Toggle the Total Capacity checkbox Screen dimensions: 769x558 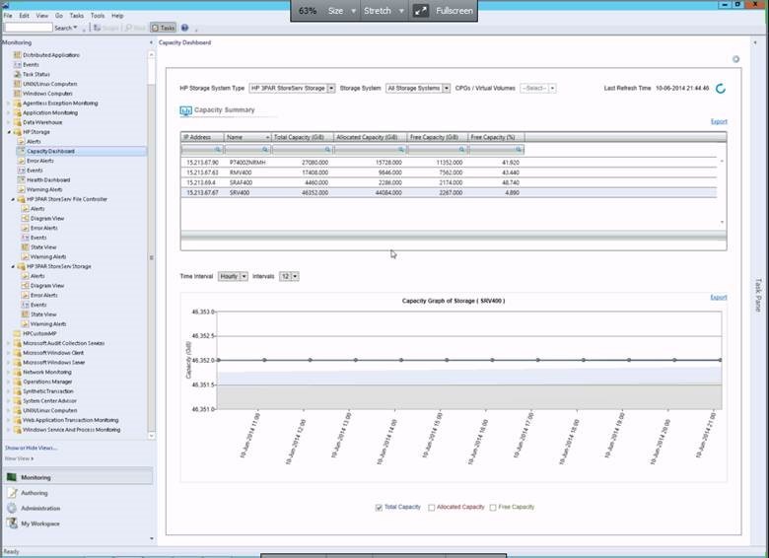pos(380,508)
